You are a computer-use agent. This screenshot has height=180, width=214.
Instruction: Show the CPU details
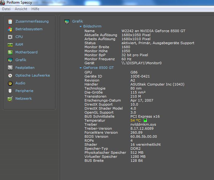click(x=19, y=37)
